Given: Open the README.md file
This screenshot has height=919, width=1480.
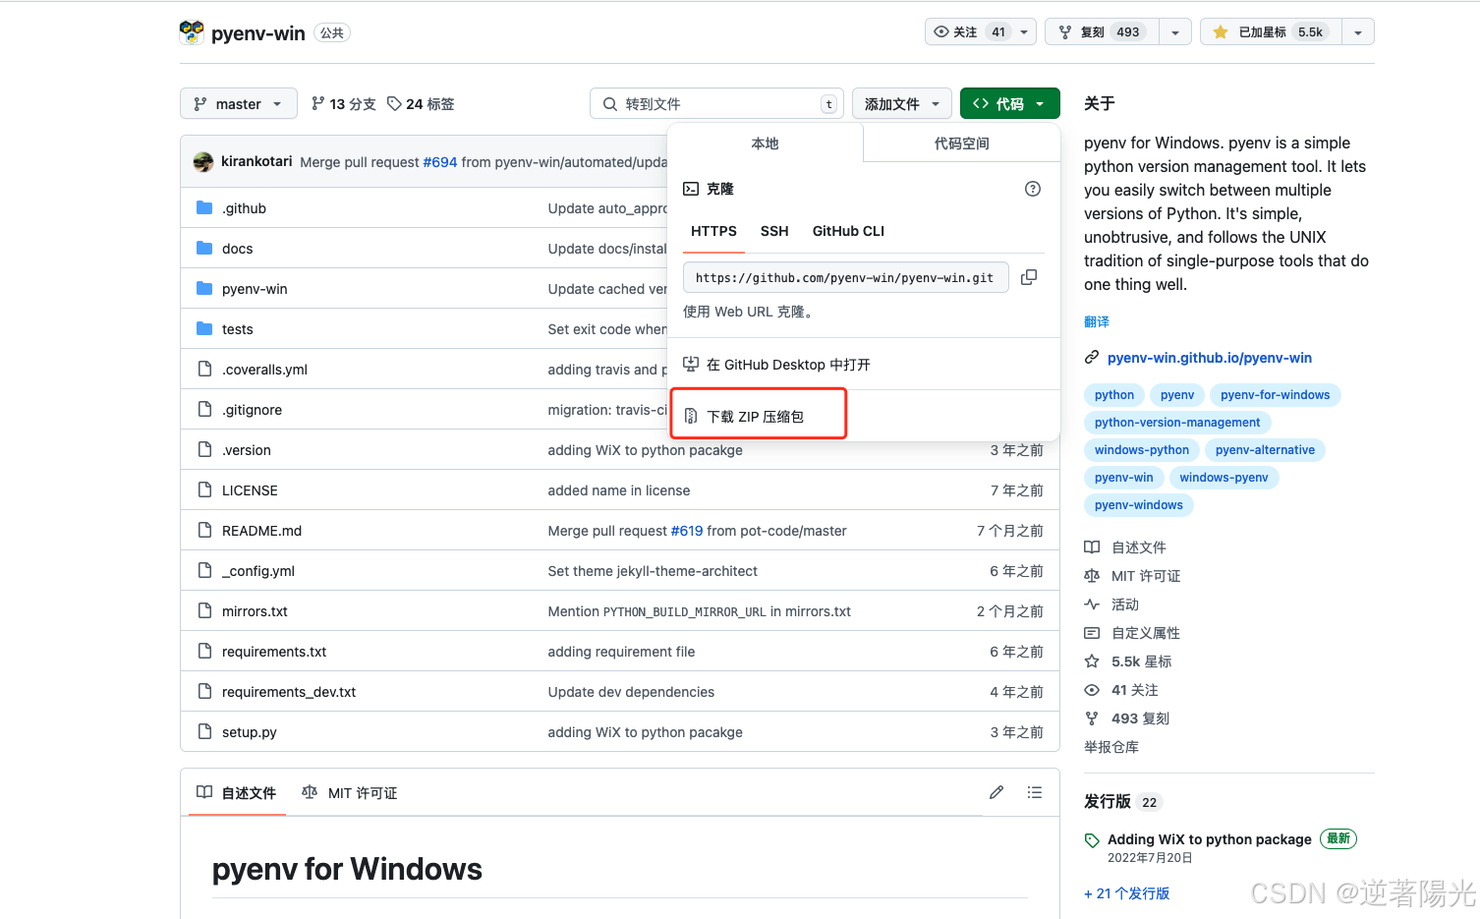Looking at the screenshot, I should coord(261,531).
